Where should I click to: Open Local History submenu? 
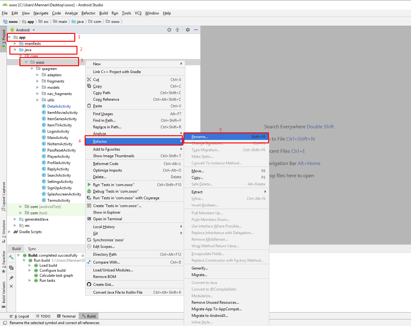pos(135,227)
